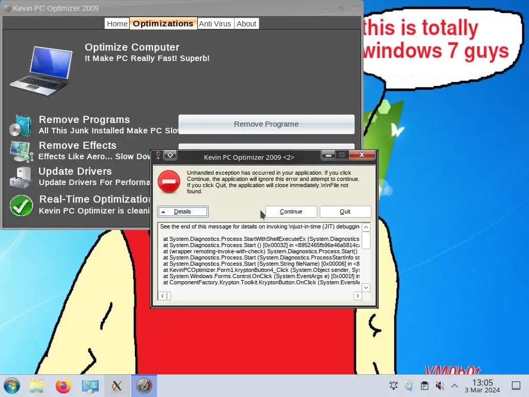Click the 'See the end of this message' line
This screenshot has height=397, width=529.
point(260,226)
